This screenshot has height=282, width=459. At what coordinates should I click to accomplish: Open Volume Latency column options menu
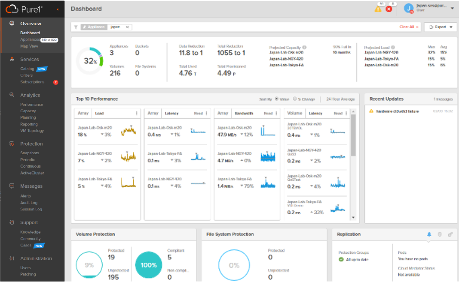[x=346, y=113]
